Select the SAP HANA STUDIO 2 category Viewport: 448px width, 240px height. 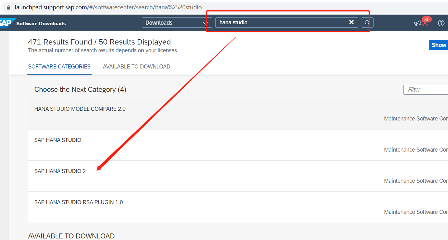pyautogui.click(x=60, y=171)
